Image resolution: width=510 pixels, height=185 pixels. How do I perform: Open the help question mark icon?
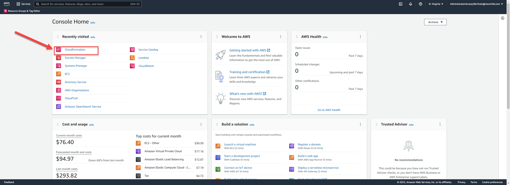coord(420,4)
